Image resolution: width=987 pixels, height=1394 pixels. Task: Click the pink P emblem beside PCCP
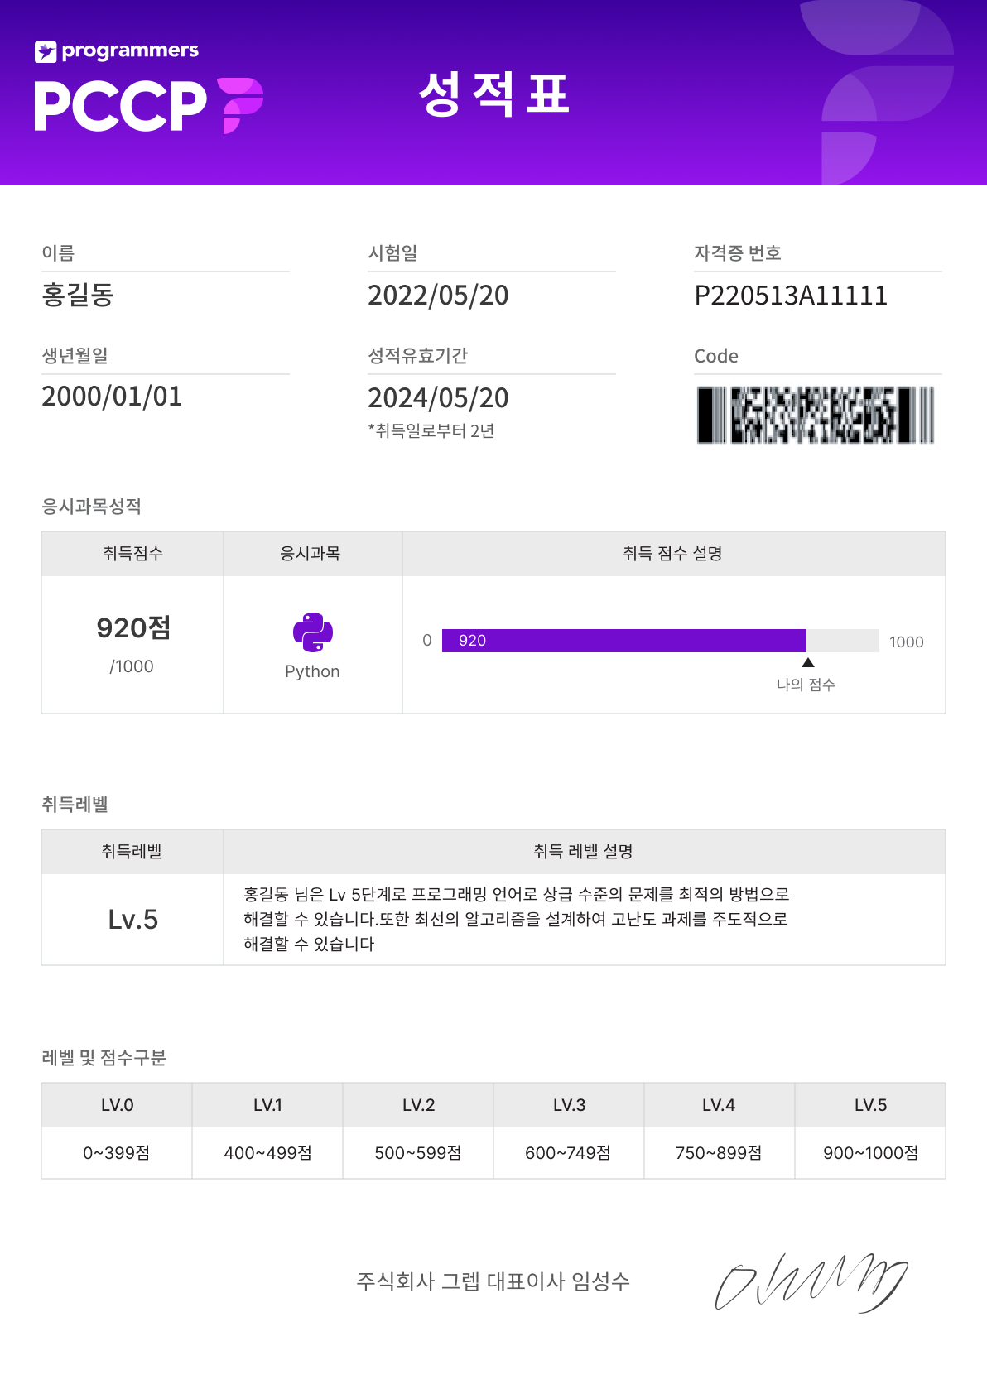[x=240, y=105]
